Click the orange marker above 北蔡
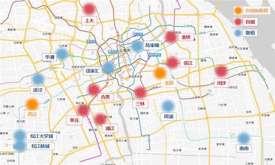275x165 pixels. (x=160, y=73)
